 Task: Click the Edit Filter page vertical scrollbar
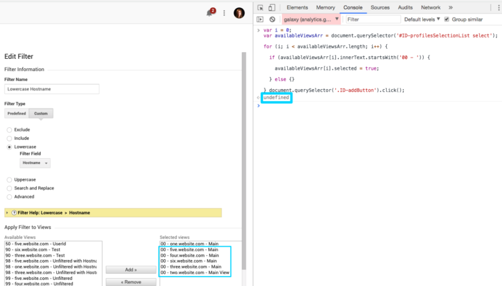[244, 161]
